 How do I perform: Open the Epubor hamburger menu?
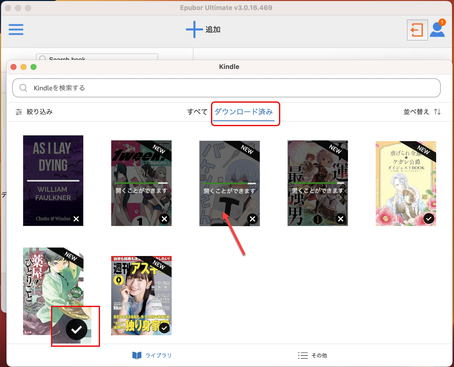point(16,29)
